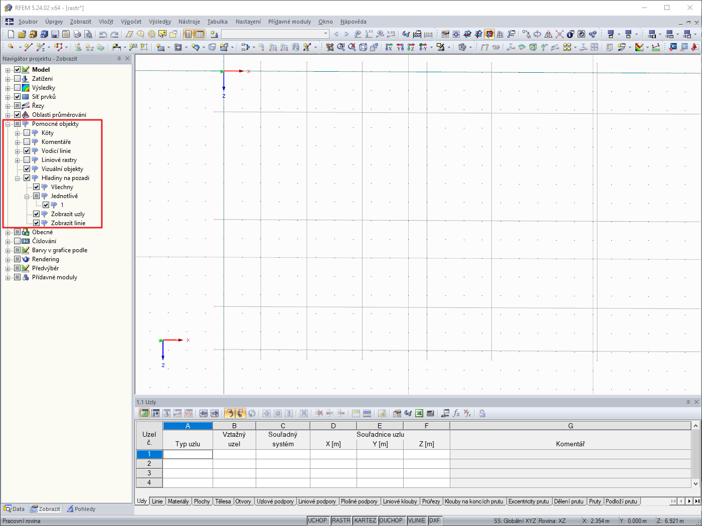Toggle the DXF status bar button

coord(435,520)
